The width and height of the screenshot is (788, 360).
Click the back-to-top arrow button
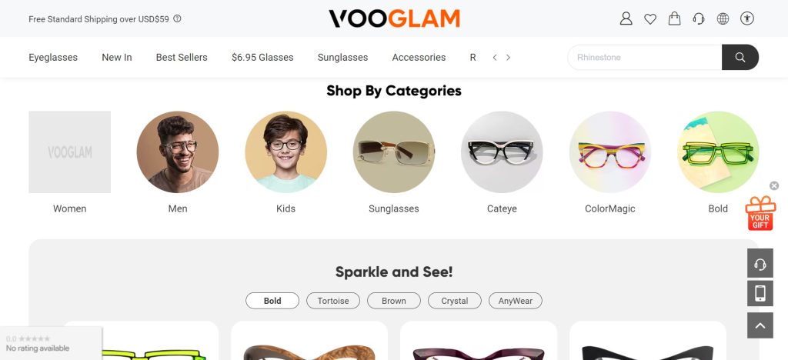(x=760, y=325)
